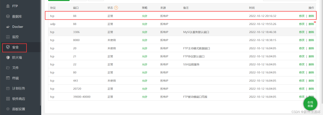Click the question mark beside 状态 header

click(x=116, y=8)
